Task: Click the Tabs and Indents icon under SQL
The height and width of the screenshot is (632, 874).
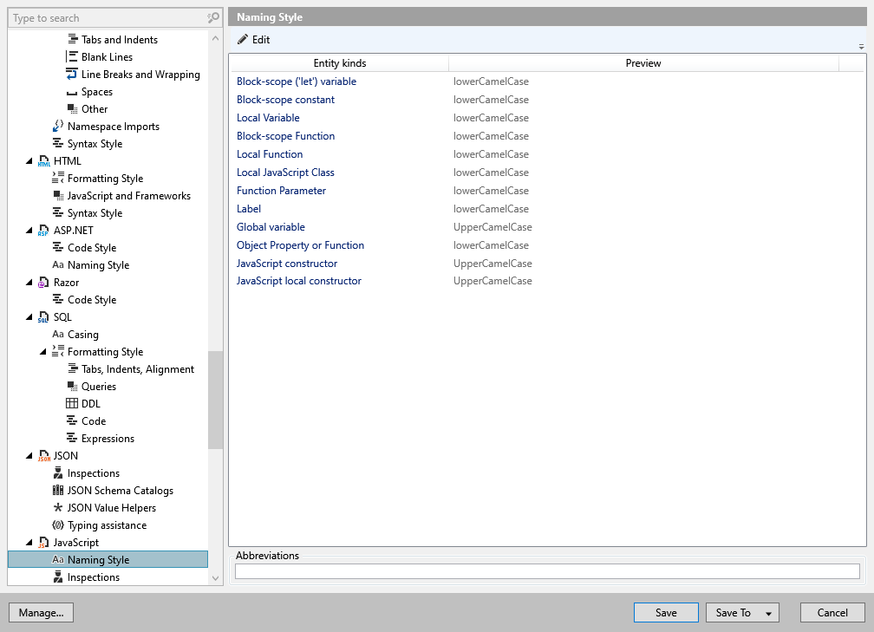Action: pos(72,369)
